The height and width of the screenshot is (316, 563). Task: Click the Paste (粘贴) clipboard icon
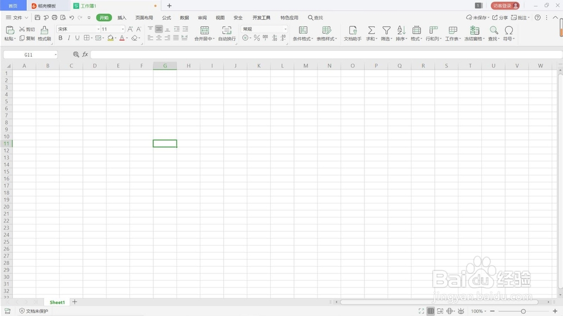[10, 30]
